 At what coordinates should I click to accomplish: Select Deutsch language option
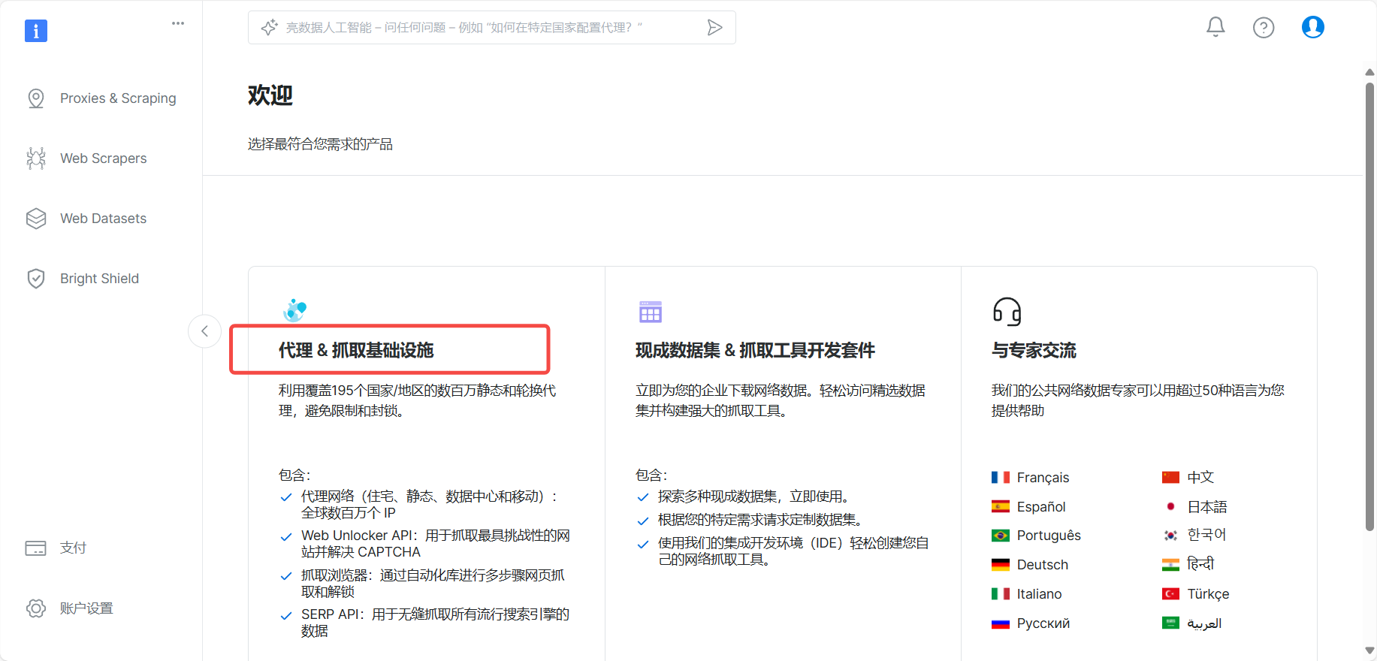[1043, 565]
